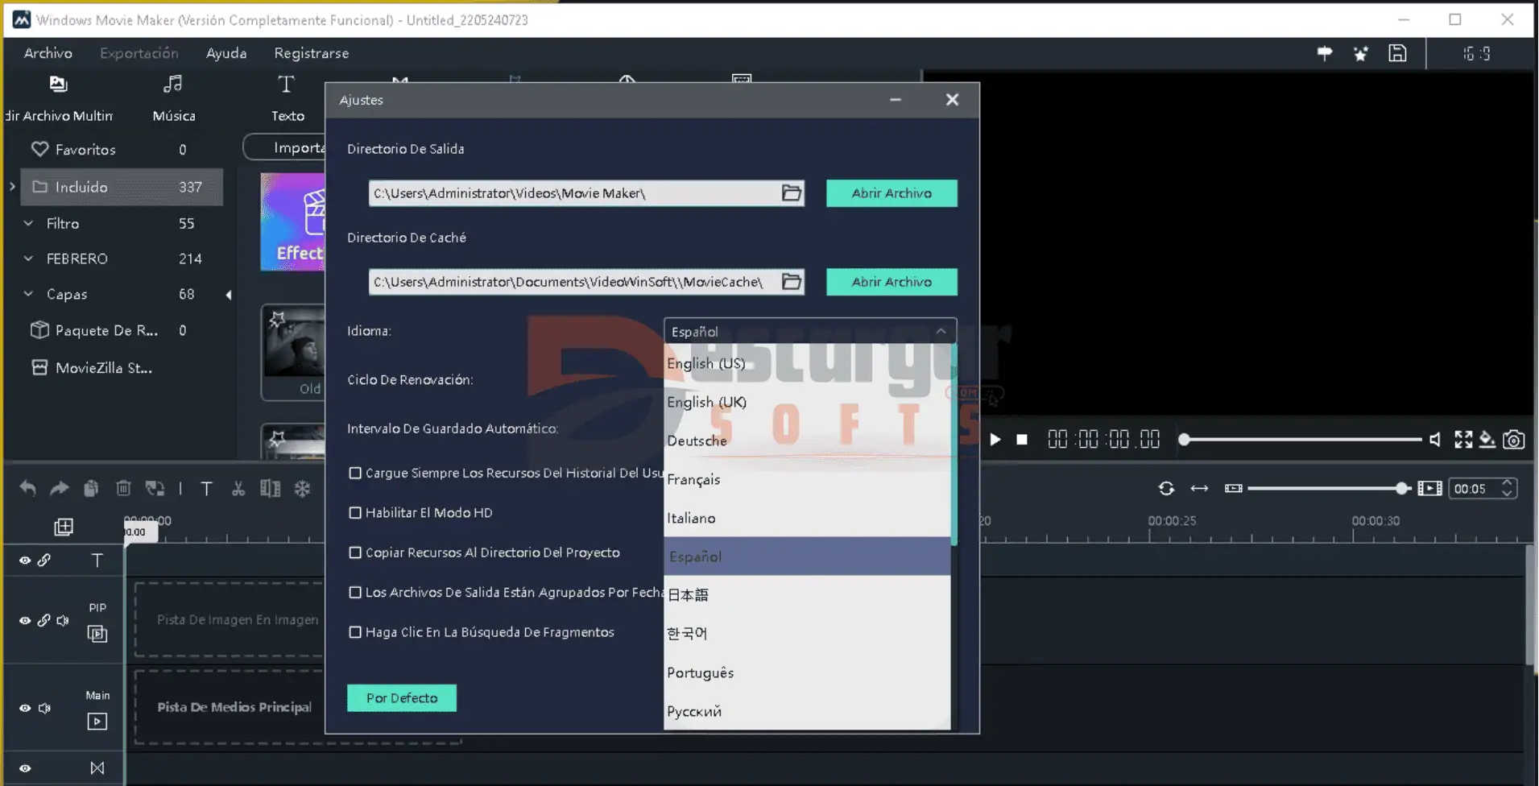
Task: Click the undo arrow icon
Action: [x=27, y=489]
